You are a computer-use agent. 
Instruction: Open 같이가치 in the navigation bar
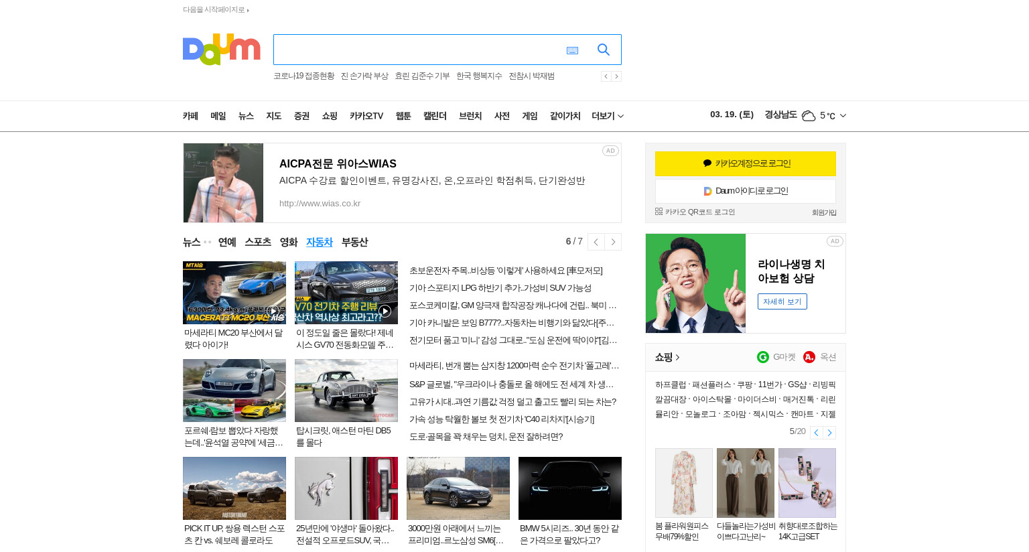click(x=565, y=116)
